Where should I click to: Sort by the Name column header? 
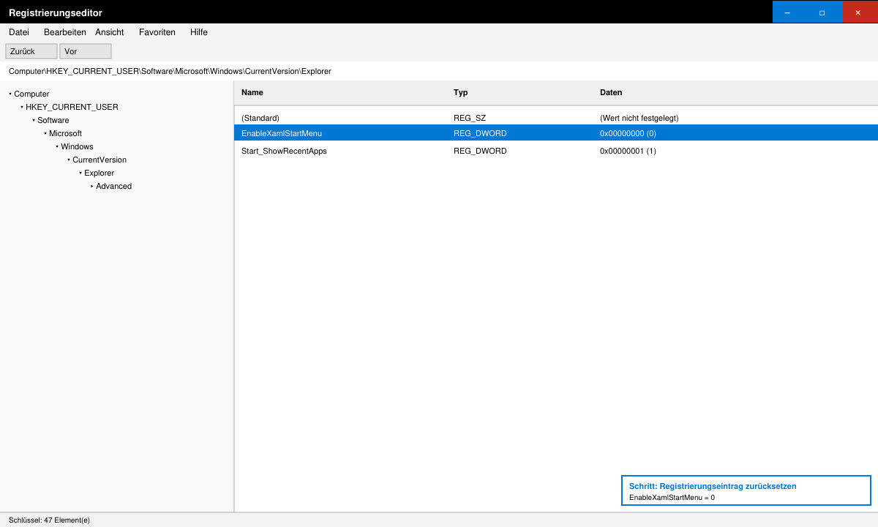[x=252, y=92]
